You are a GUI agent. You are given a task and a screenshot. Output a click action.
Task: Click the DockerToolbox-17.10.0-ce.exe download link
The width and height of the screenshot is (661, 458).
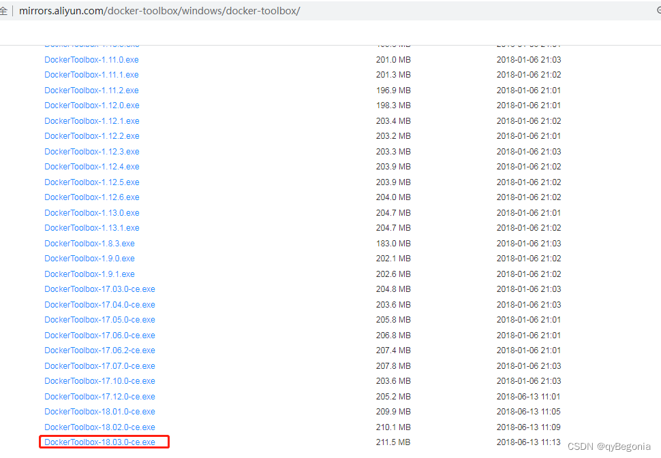(x=99, y=380)
